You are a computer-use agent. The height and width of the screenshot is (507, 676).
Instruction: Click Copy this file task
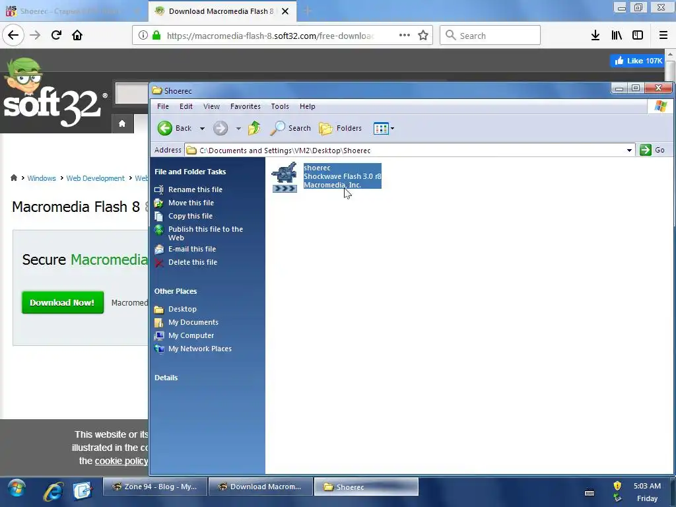(x=190, y=216)
